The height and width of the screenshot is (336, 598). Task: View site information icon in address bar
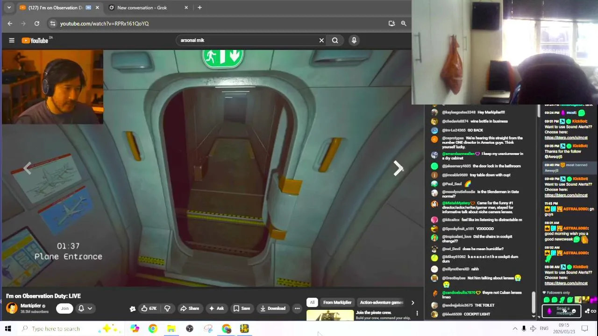click(x=52, y=23)
